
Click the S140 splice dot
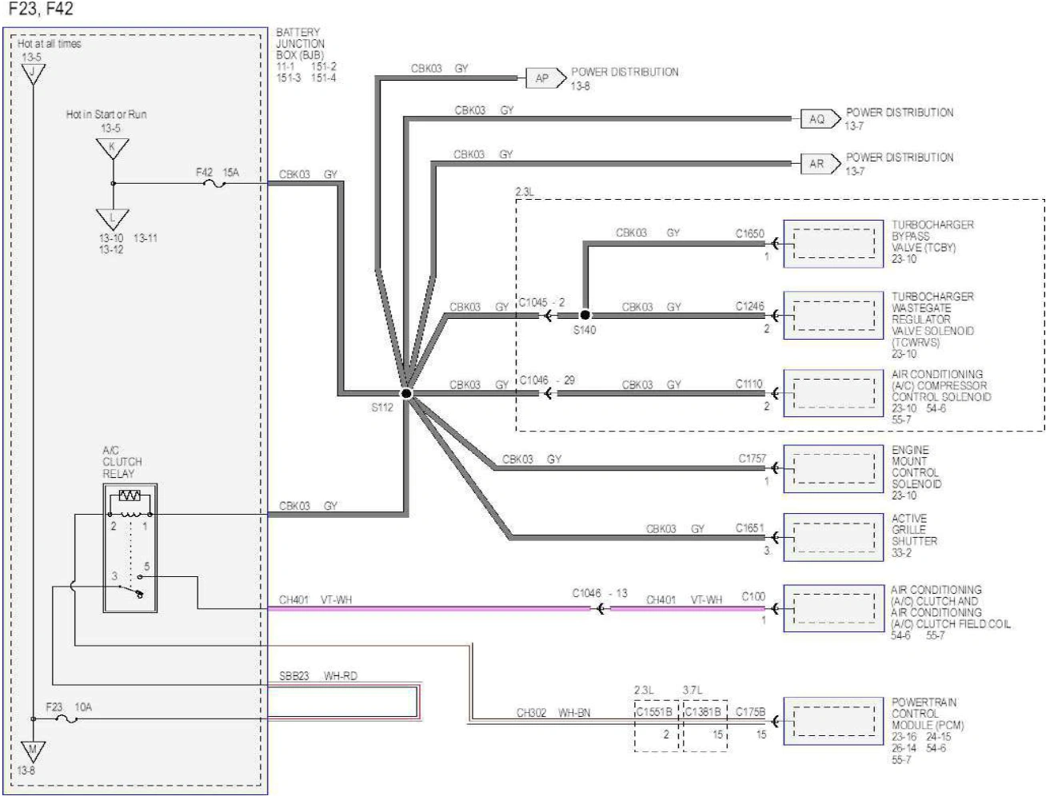[585, 316]
